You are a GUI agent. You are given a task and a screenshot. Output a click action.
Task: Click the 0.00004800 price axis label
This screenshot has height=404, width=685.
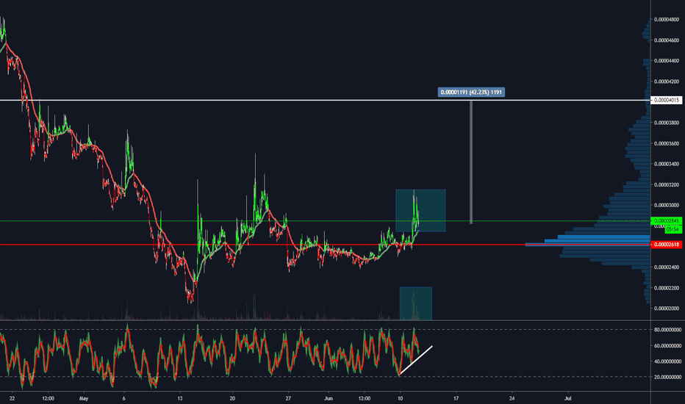pos(667,19)
